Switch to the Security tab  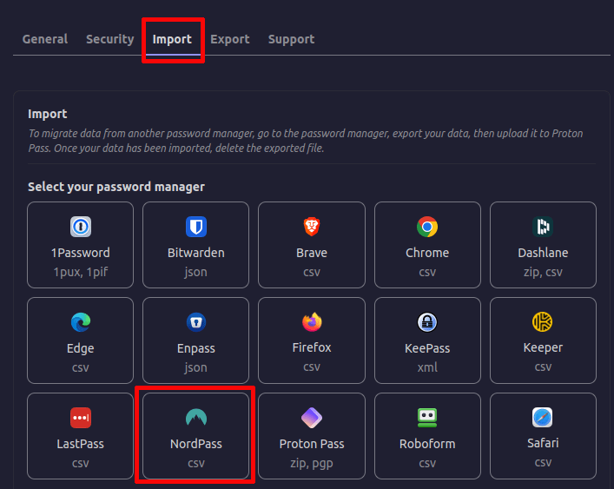pyautogui.click(x=110, y=39)
